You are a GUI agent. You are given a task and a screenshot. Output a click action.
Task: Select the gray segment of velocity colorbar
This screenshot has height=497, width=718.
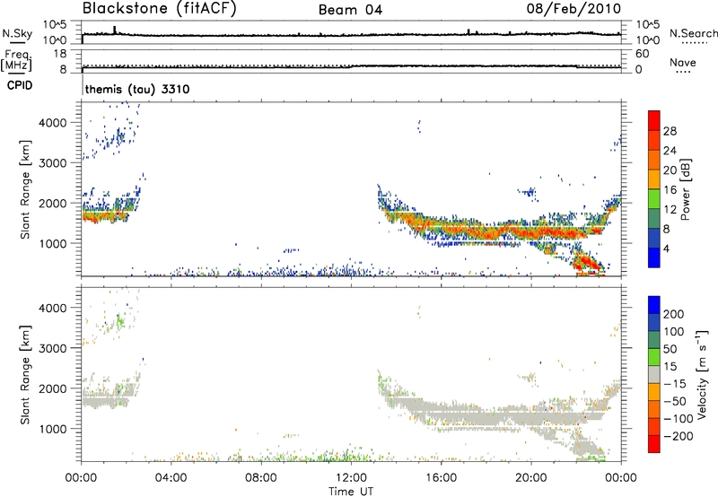point(654,374)
